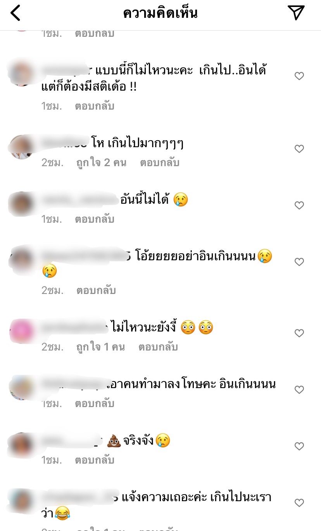Open direct share paper-plane icon
The image size is (321, 531).
coord(297,13)
